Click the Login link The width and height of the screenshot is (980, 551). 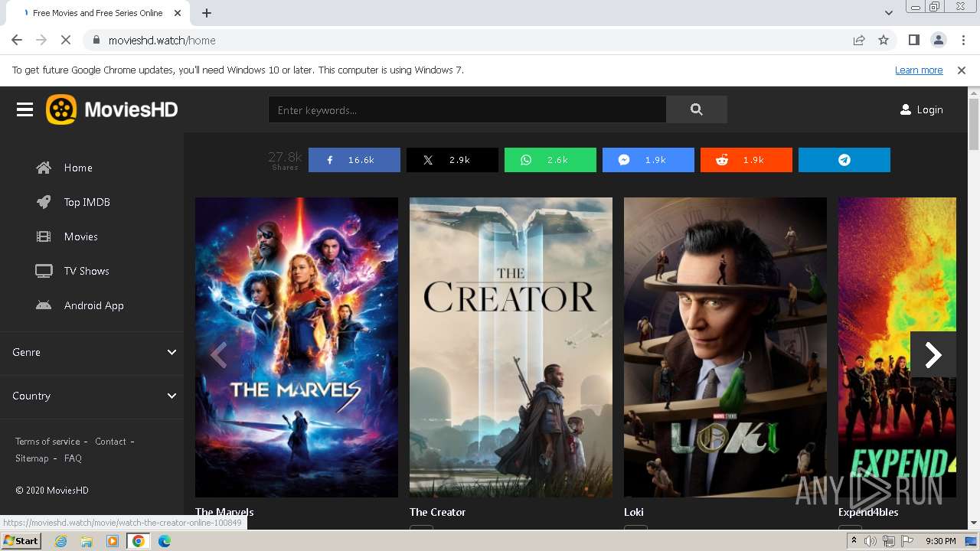pos(922,109)
